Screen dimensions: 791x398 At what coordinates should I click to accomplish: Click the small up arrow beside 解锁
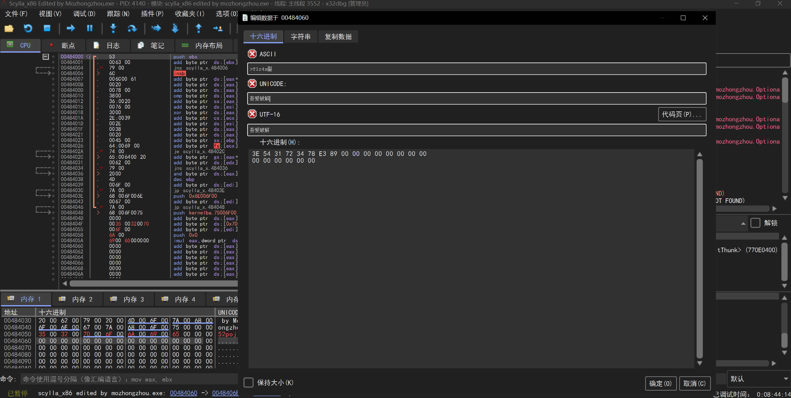[x=743, y=223]
